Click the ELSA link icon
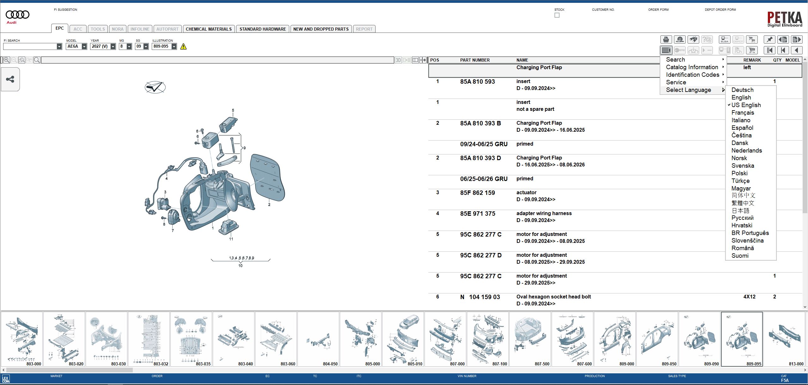This screenshot has height=385, width=808. pyautogui.click(x=724, y=39)
